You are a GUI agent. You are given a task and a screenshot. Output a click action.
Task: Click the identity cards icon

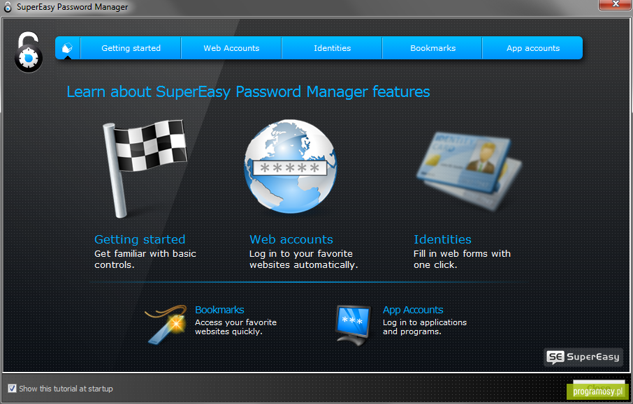[x=469, y=172]
